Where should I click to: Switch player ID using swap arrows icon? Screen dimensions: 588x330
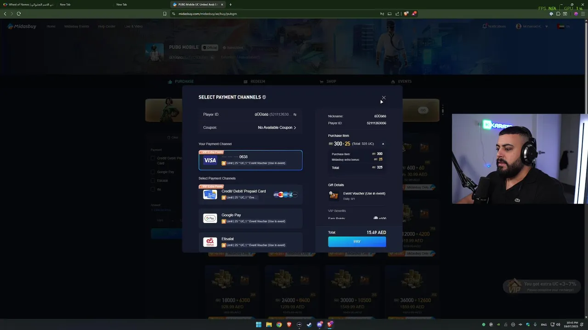tap(295, 115)
